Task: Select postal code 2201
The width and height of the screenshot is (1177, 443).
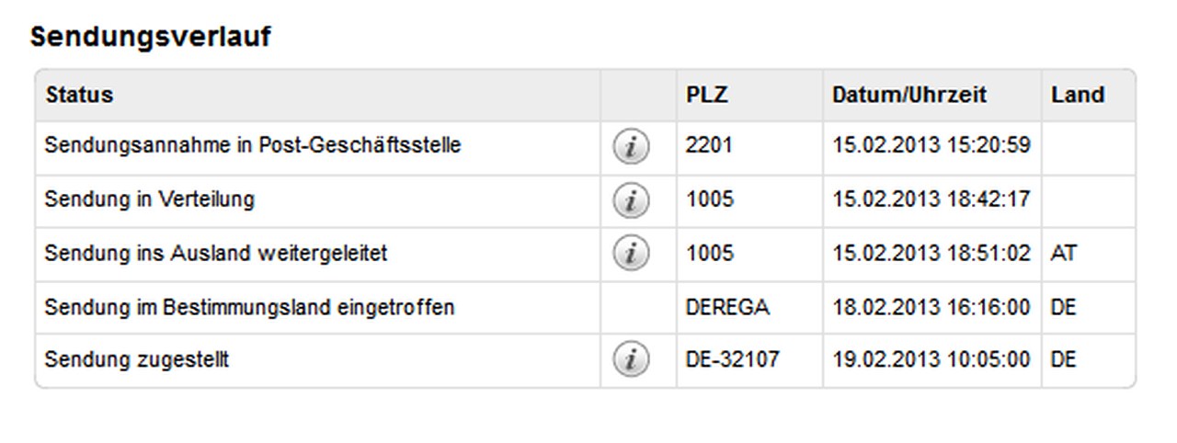Action: [709, 145]
